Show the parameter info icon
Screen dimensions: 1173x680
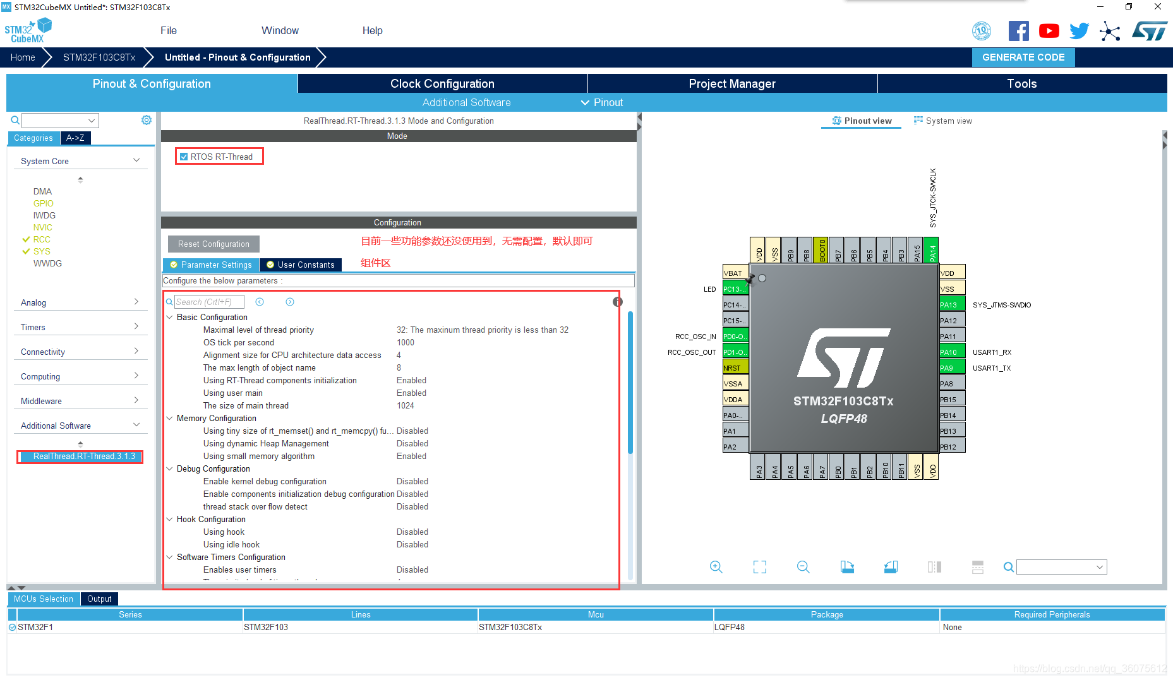[618, 302]
